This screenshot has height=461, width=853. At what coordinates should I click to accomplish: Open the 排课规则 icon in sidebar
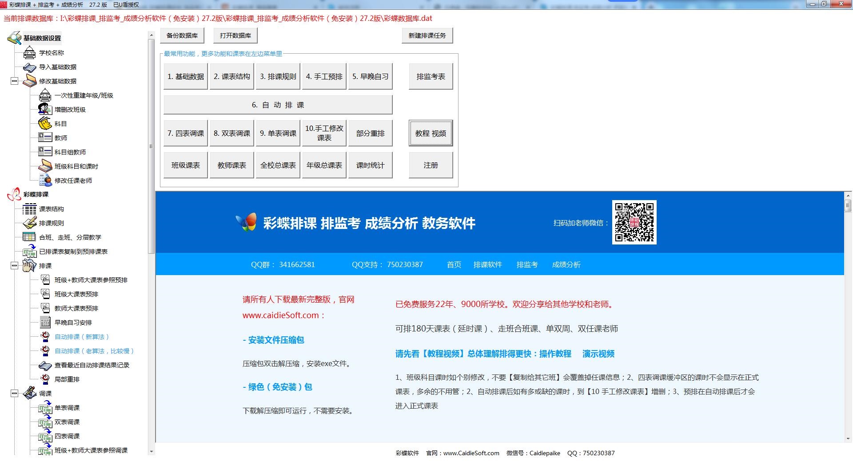pyautogui.click(x=29, y=223)
